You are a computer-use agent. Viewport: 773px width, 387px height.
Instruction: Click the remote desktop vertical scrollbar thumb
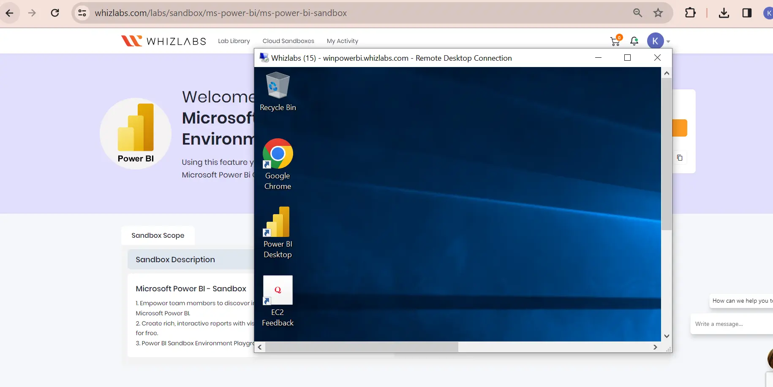(667, 154)
